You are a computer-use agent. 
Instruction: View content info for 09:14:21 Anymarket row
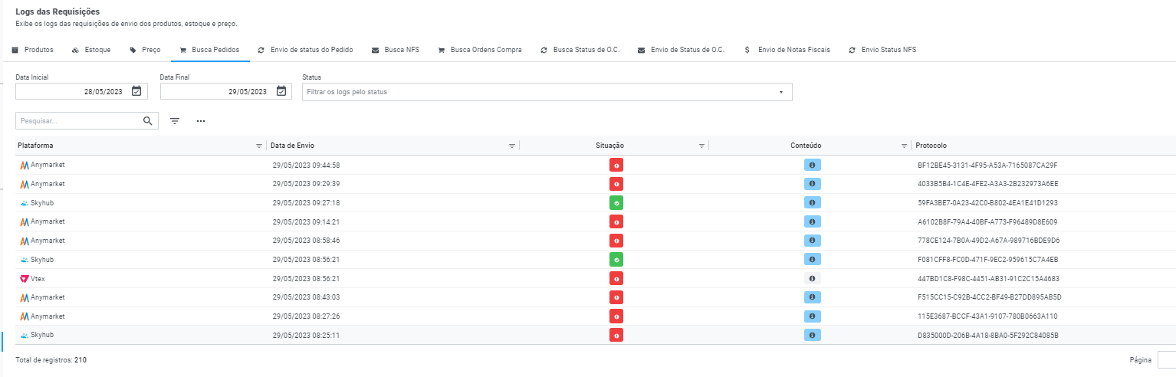point(813,221)
